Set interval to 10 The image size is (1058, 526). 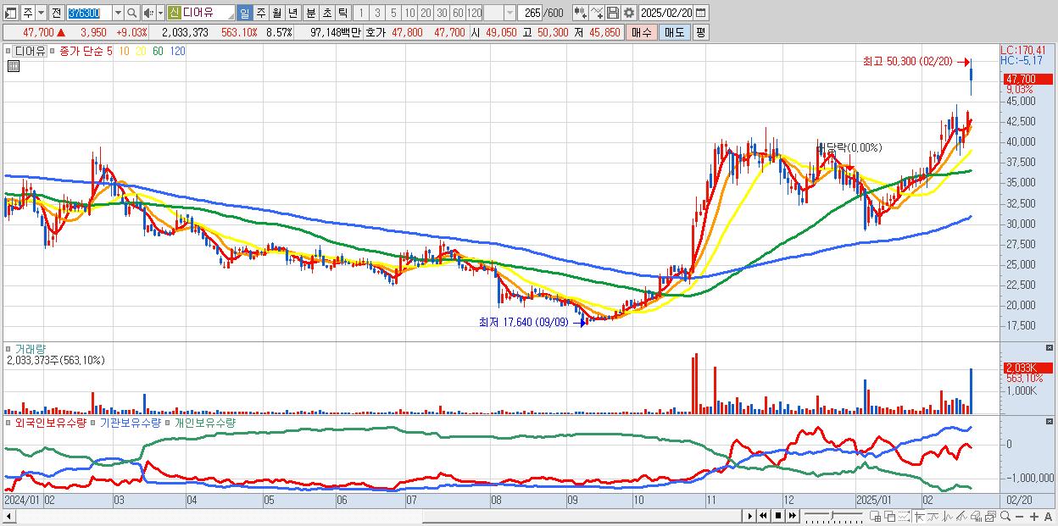coord(409,13)
